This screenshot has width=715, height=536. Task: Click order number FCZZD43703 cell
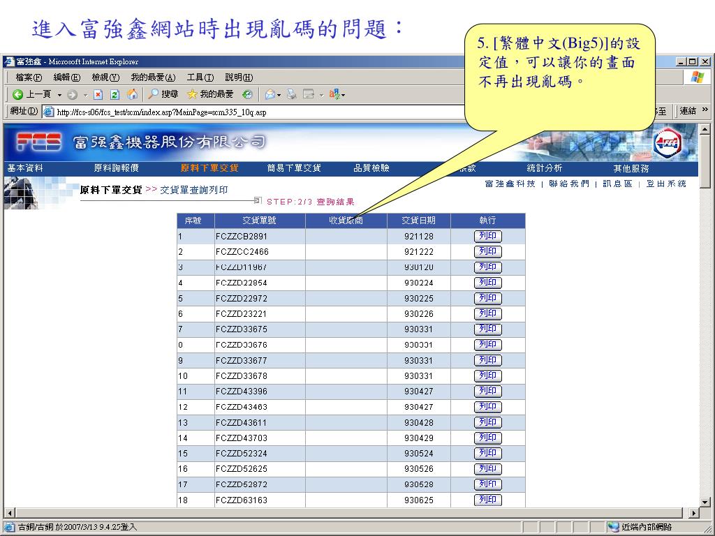[x=260, y=438]
